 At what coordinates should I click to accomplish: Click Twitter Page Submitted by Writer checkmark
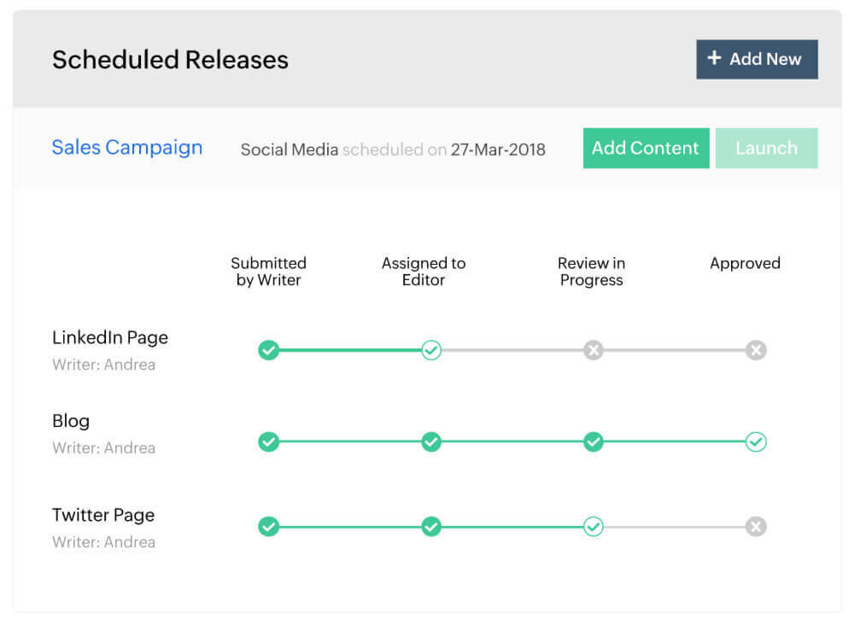269,527
